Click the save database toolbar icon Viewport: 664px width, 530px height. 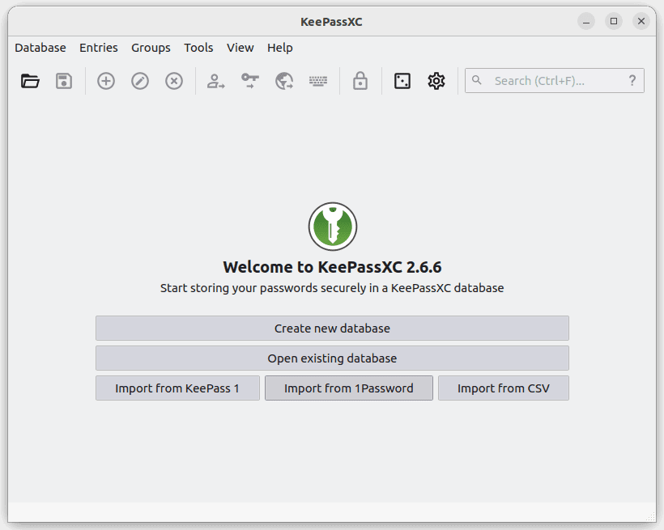pos(63,81)
